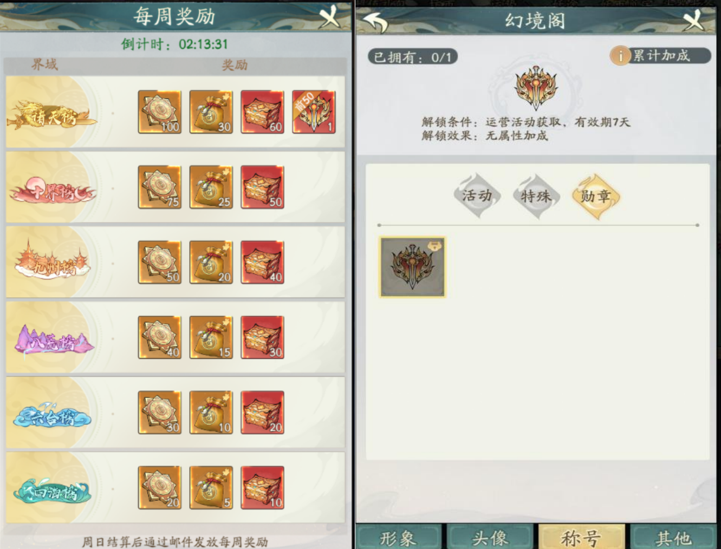Screen dimensions: 721x549
Task: Open the 称号 bottom tab
Action: coord(581,538)
